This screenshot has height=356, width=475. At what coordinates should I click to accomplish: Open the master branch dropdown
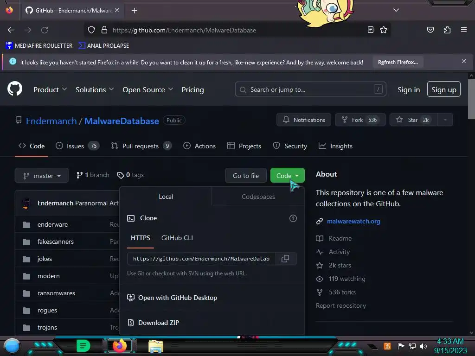tap(42, 176)
